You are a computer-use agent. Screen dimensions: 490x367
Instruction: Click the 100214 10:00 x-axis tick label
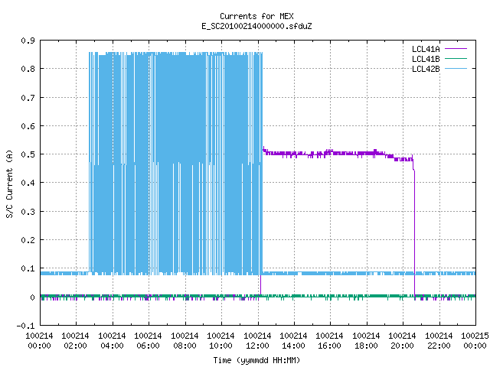click(x=221, y=341)
